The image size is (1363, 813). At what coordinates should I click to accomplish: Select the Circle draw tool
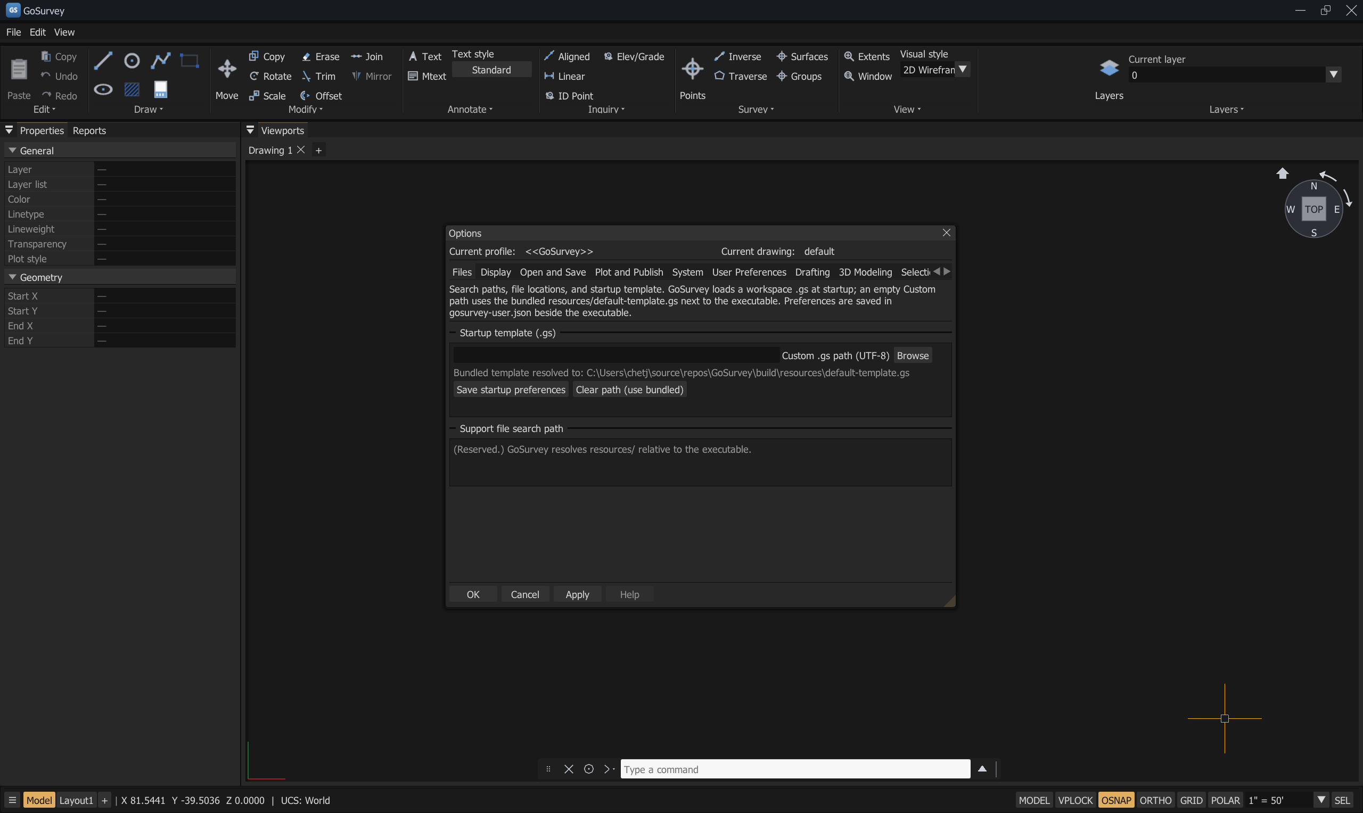click(132, 60)
